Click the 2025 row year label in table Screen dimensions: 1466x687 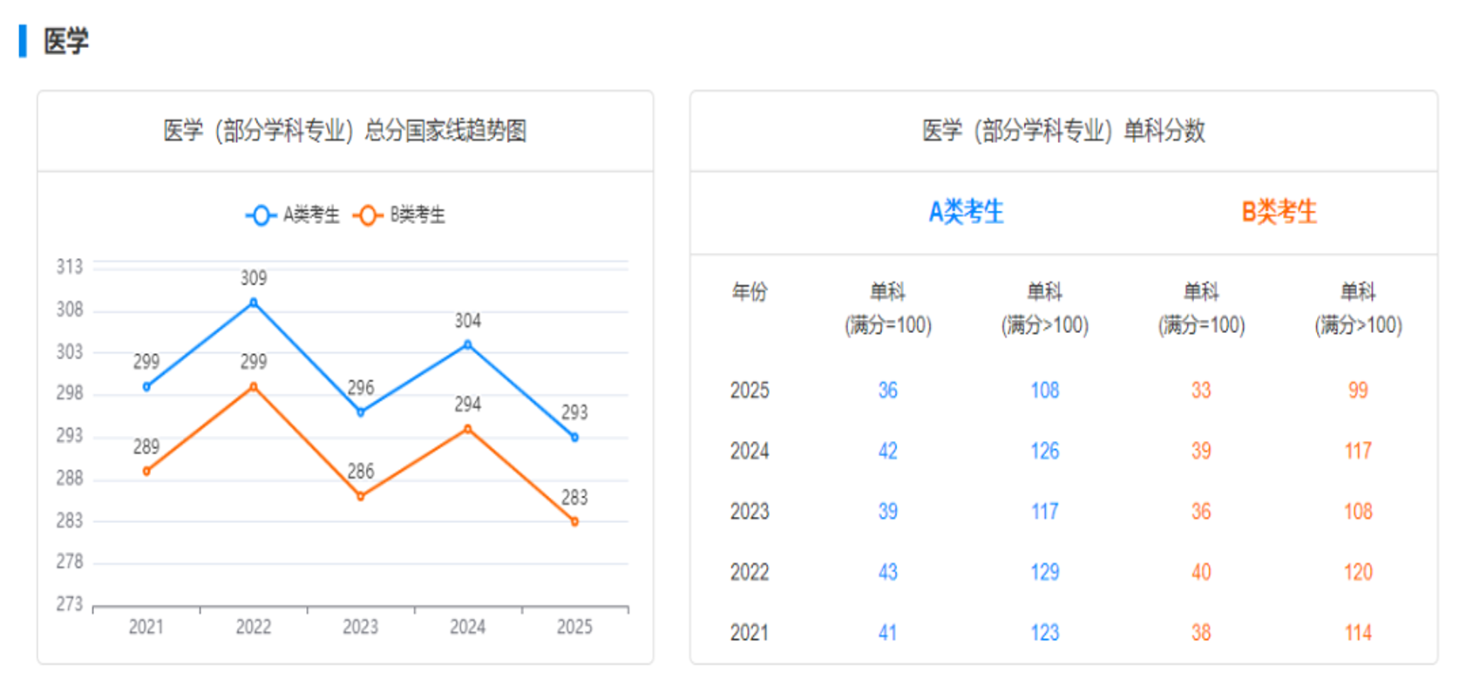tap(750, 391)
